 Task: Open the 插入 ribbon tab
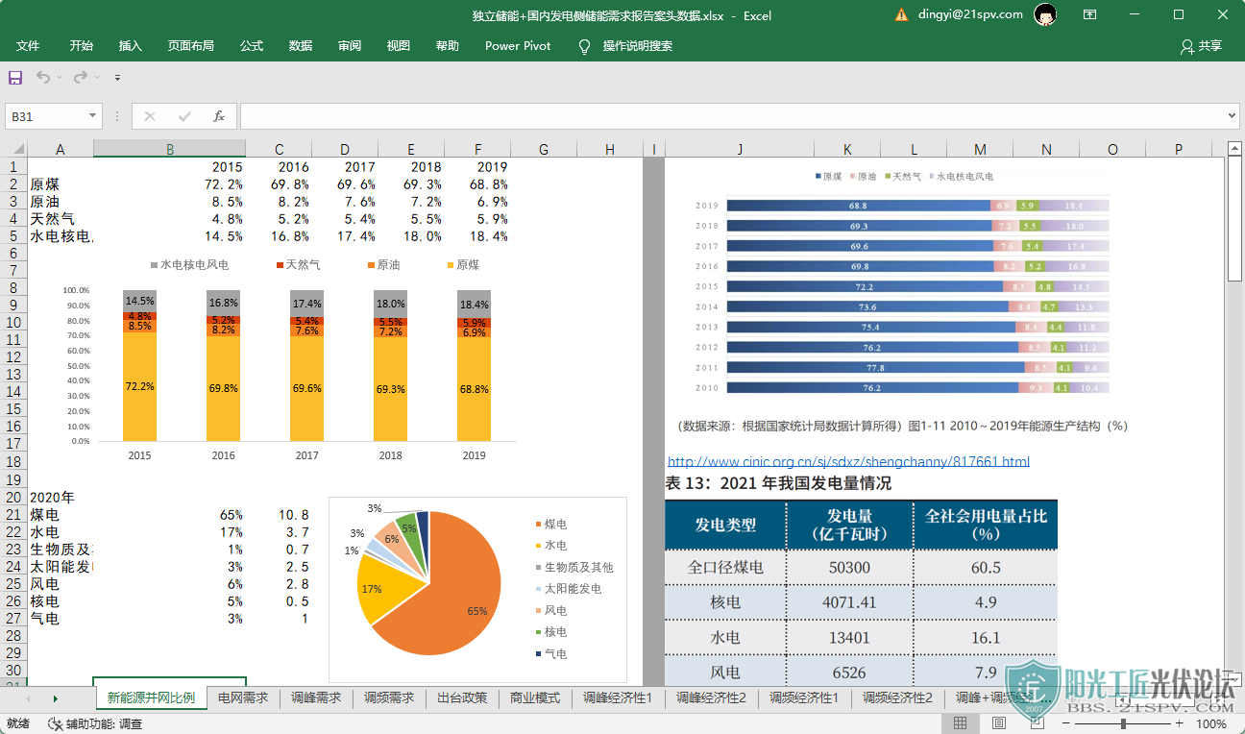coord(131,46)
